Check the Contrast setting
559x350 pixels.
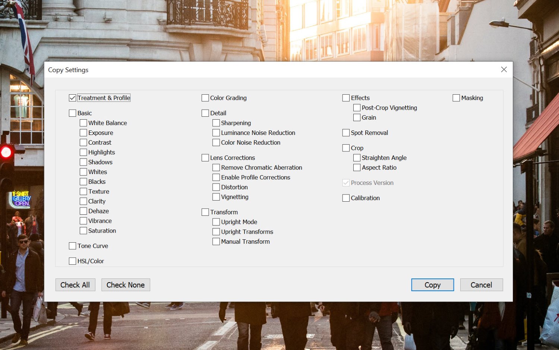tap(83, 142)
